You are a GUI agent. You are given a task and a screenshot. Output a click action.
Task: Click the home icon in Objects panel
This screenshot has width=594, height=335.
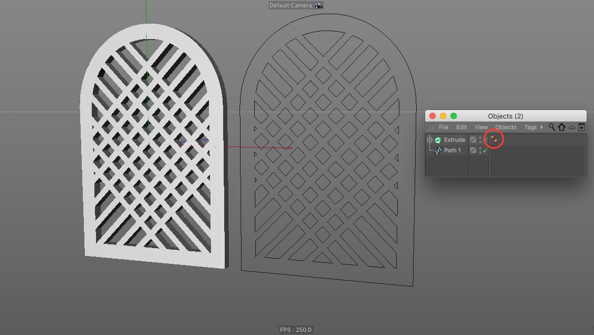point(562,127)
